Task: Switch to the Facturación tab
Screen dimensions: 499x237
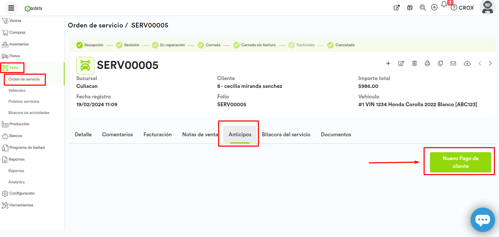Action: tap(157, 134)
